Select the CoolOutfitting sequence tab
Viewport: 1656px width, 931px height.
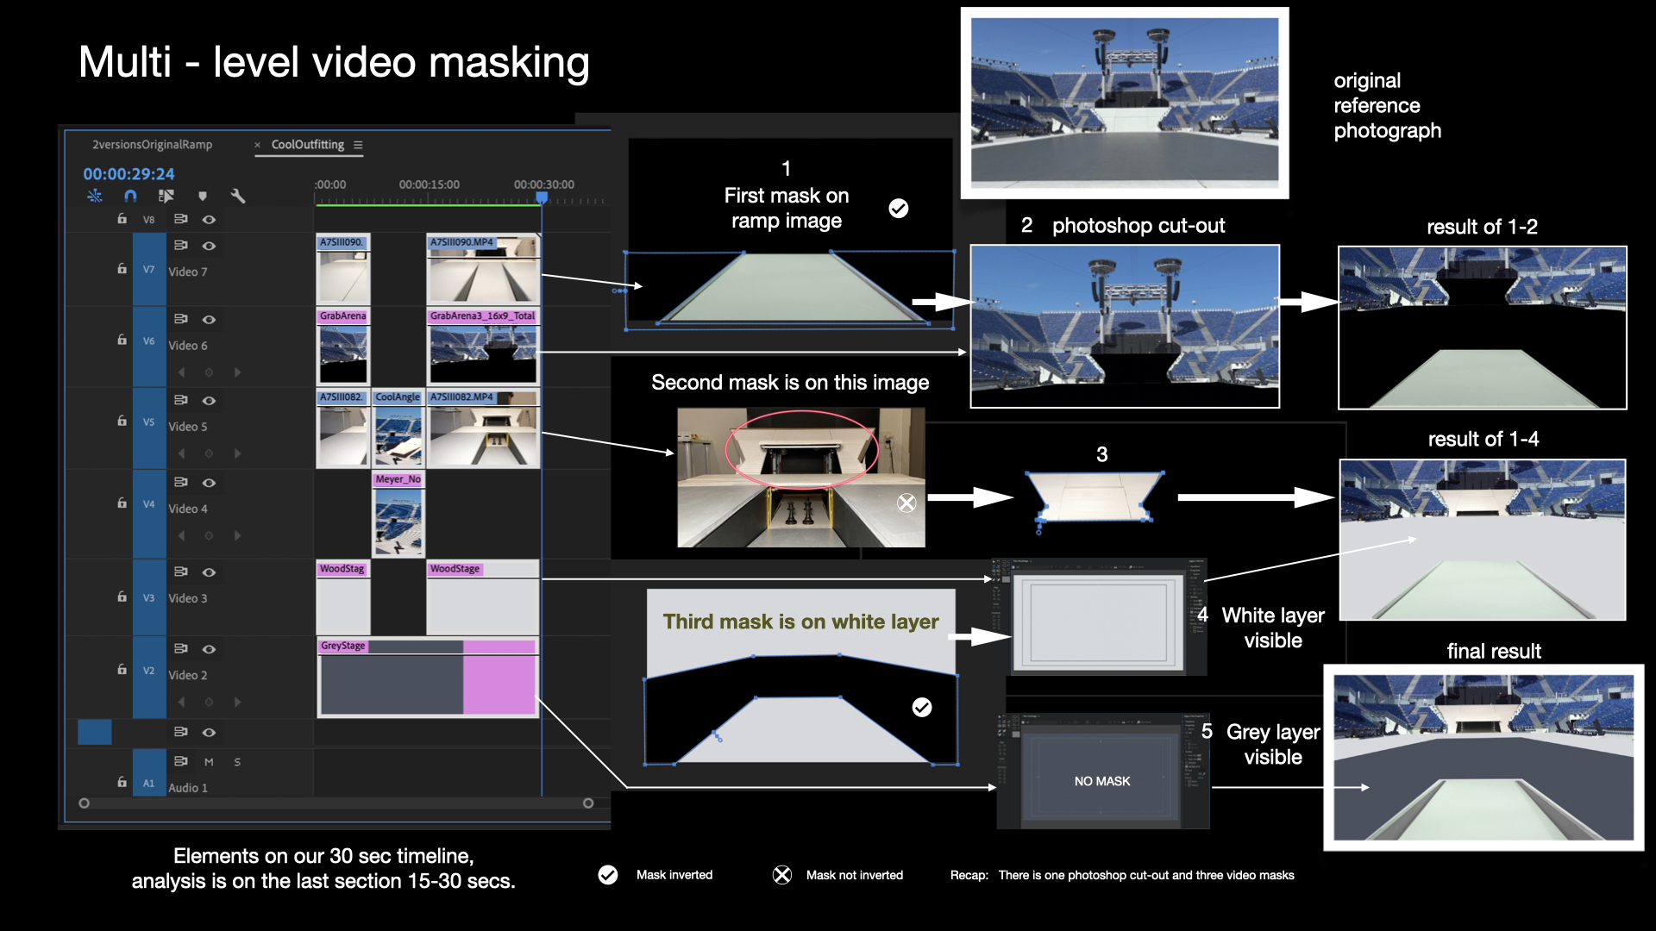click(x=307, y=145)
